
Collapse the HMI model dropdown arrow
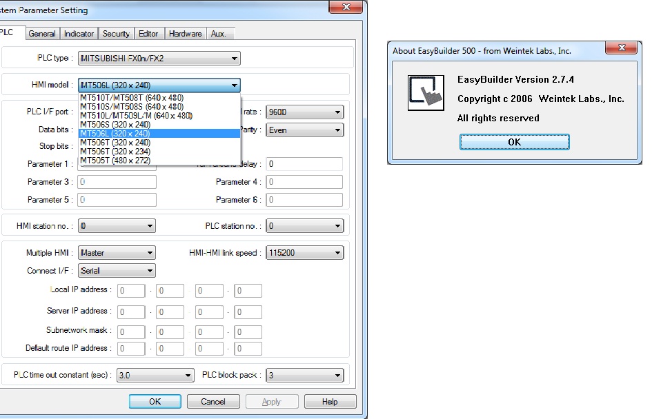[235, 85]
